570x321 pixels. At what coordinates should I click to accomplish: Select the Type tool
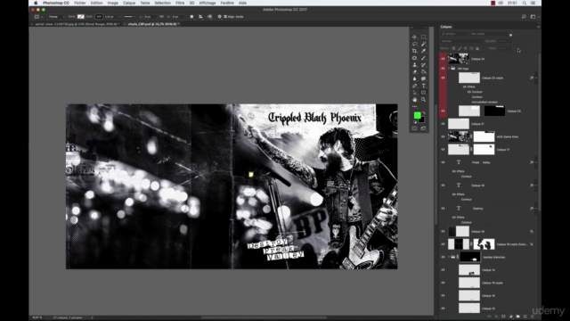(424, 86)
